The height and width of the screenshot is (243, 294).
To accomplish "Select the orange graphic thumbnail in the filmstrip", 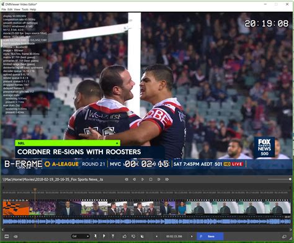I will tap(16, 208).
